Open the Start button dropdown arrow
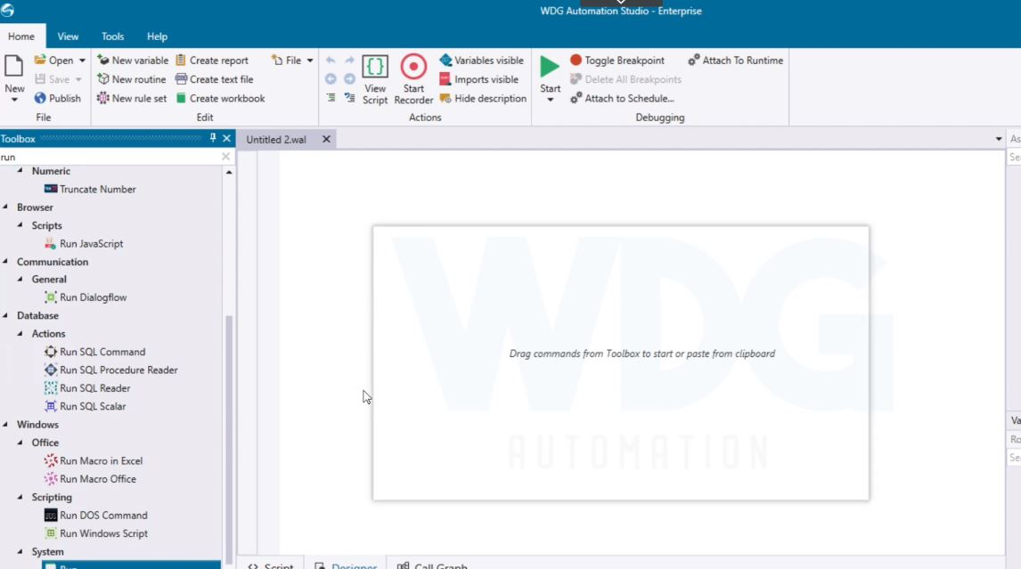 pyautogui.click(x=551, y=100)
